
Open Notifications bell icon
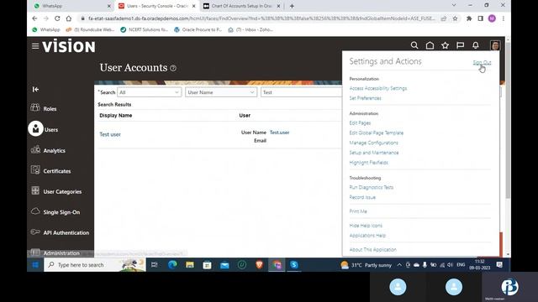pos(476,45)
